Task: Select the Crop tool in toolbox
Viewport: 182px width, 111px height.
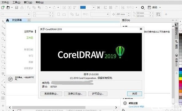Action: pyautogui.click(x=3, y=34)
